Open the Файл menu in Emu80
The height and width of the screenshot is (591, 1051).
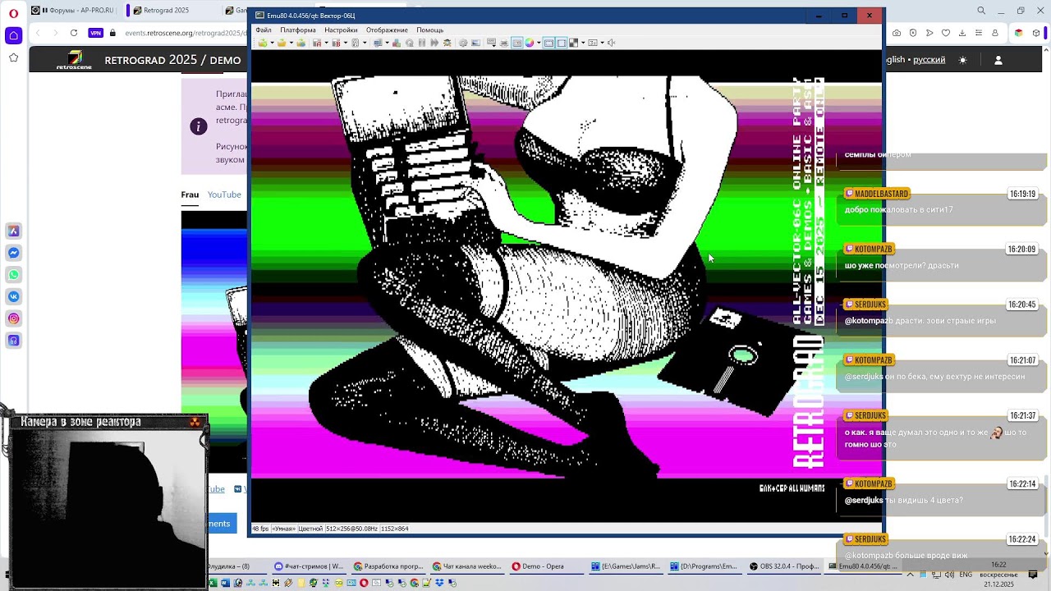pyautogui.click(x=264, y=30)
